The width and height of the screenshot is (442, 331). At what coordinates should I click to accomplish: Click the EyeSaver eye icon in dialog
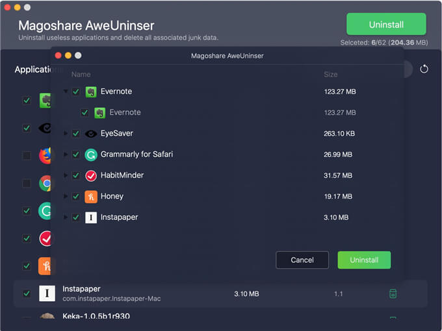pyautogui.click(x=91, y=134)
